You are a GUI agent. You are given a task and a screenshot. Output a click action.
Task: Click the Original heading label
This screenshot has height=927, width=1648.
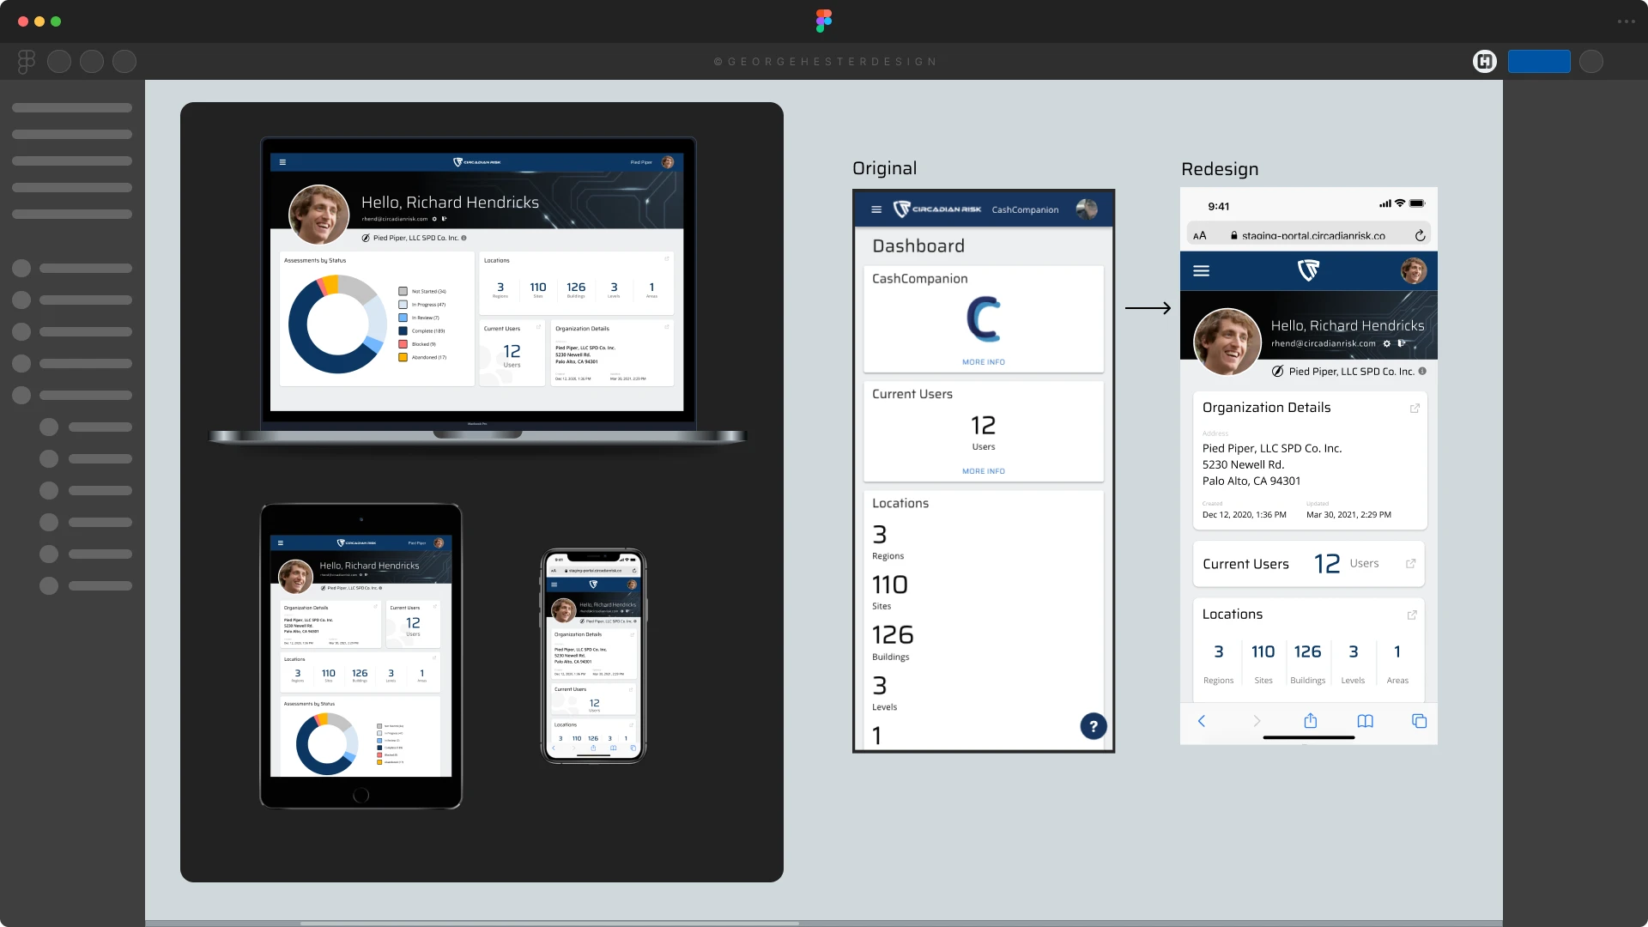[885, 168]
